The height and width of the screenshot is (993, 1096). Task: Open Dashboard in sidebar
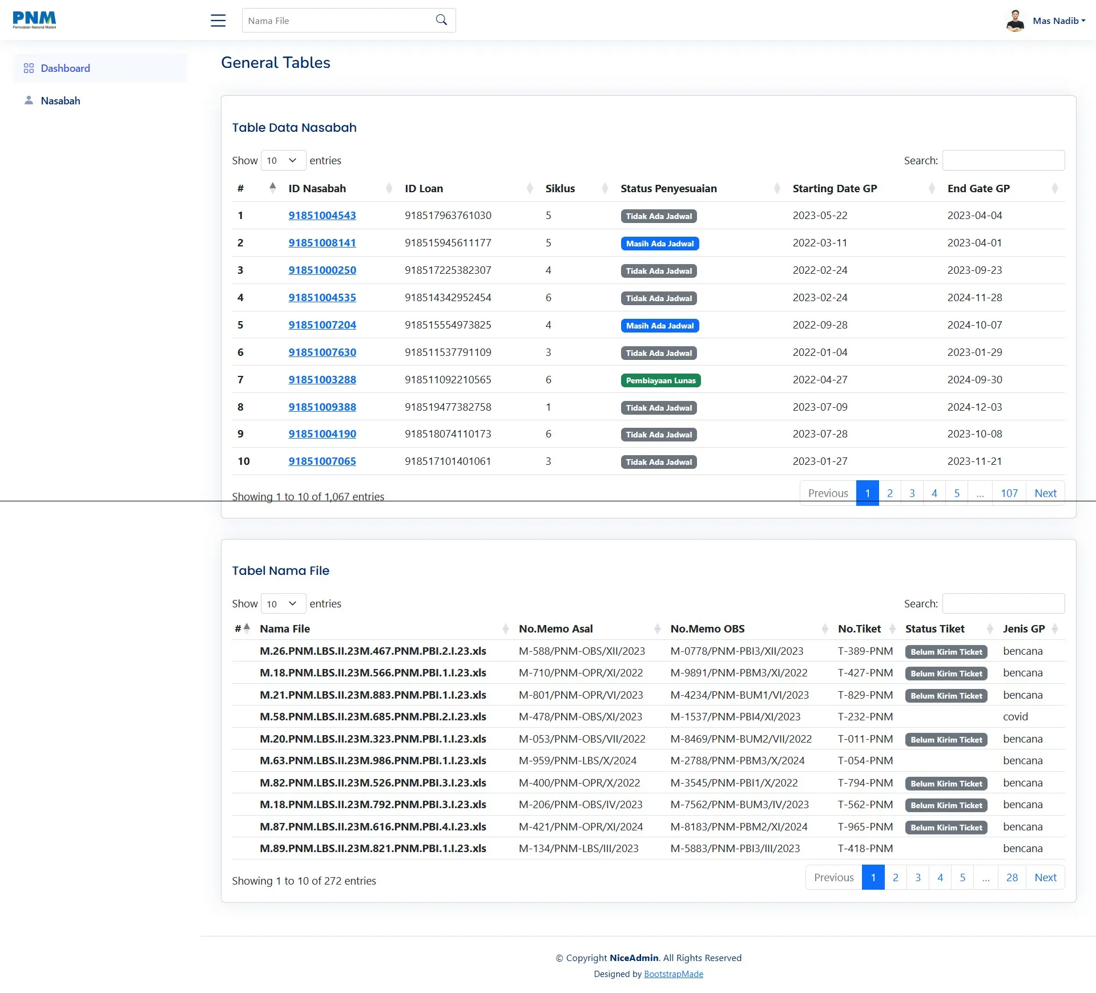(100, 68)
